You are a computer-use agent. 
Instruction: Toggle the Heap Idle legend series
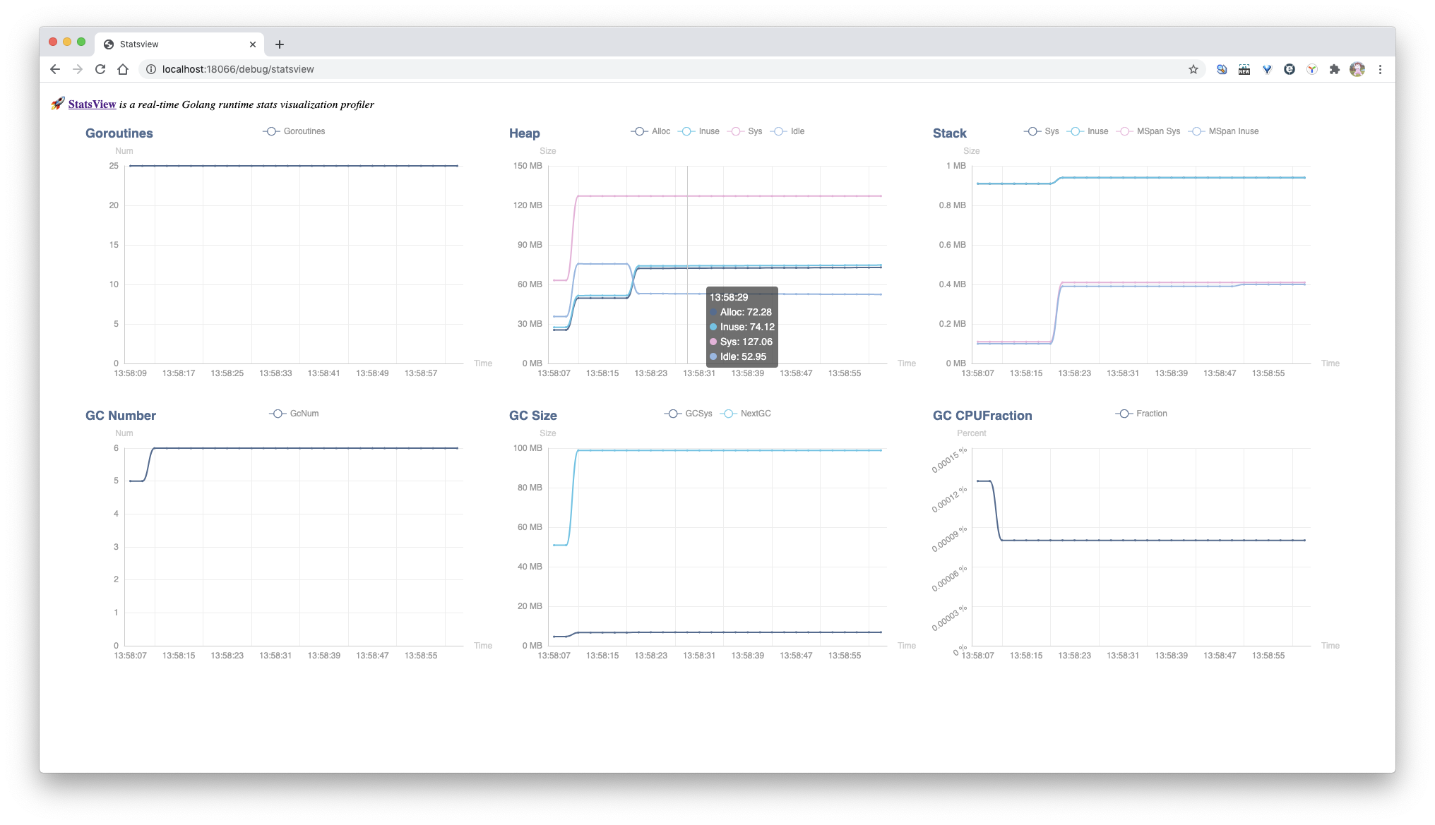click(x=787, y=131)
